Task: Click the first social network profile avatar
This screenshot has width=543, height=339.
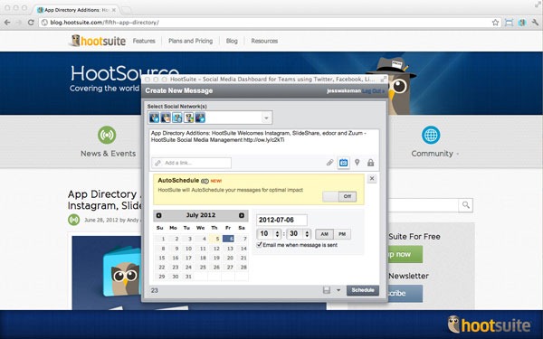Action: tap(154, 118)
